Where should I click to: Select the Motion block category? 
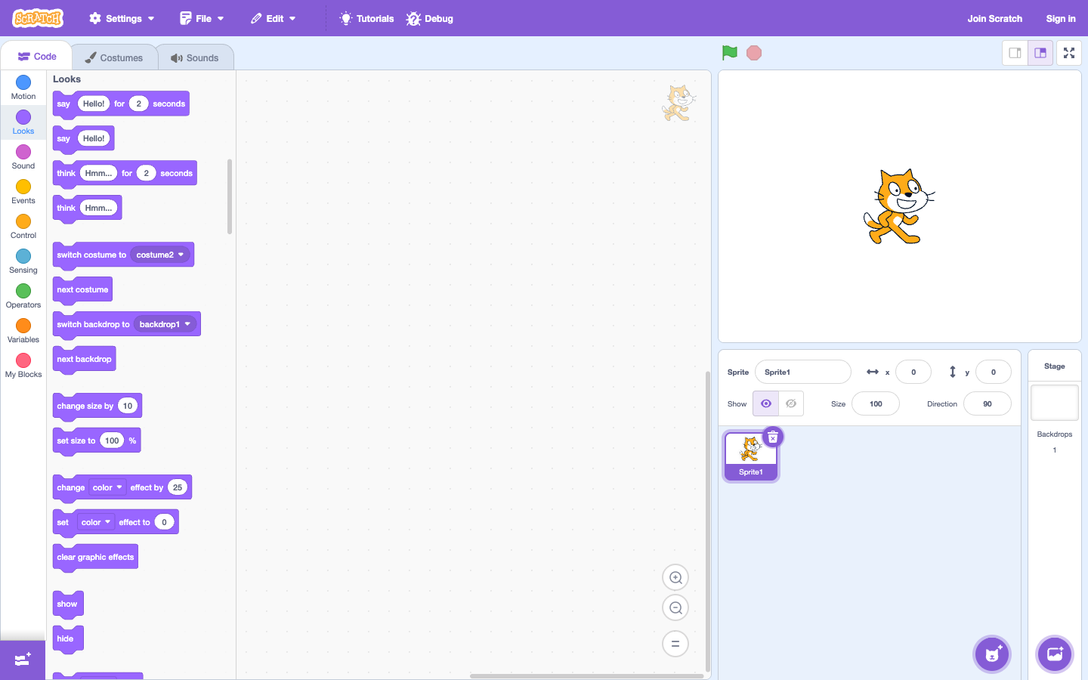click(23, 88)
